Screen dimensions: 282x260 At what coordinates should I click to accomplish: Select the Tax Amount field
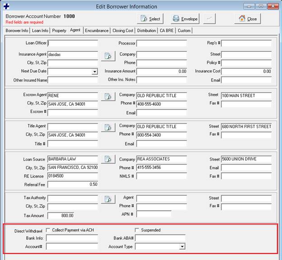[x=61, y=215]
